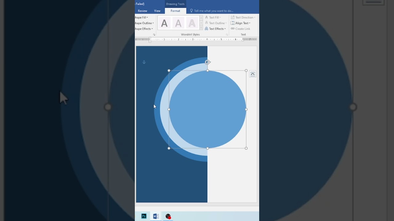
Task: Open the WordArt Styles dialog launcher
Action: pyautogui.click(x=227, y=35)
